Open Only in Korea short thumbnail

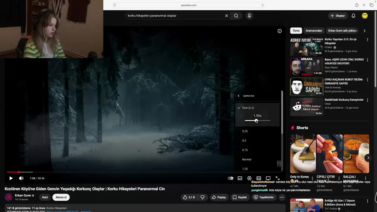[303, 154]
